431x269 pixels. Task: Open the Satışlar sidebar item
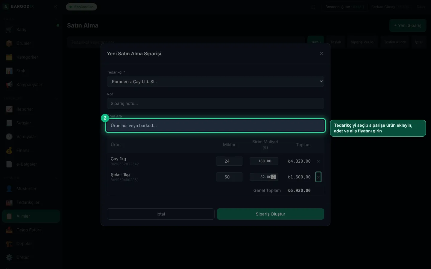[31, 123]
